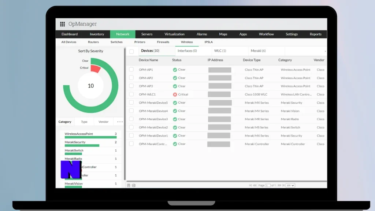Click the green Clear status icon for OPM-AP3

175,86
